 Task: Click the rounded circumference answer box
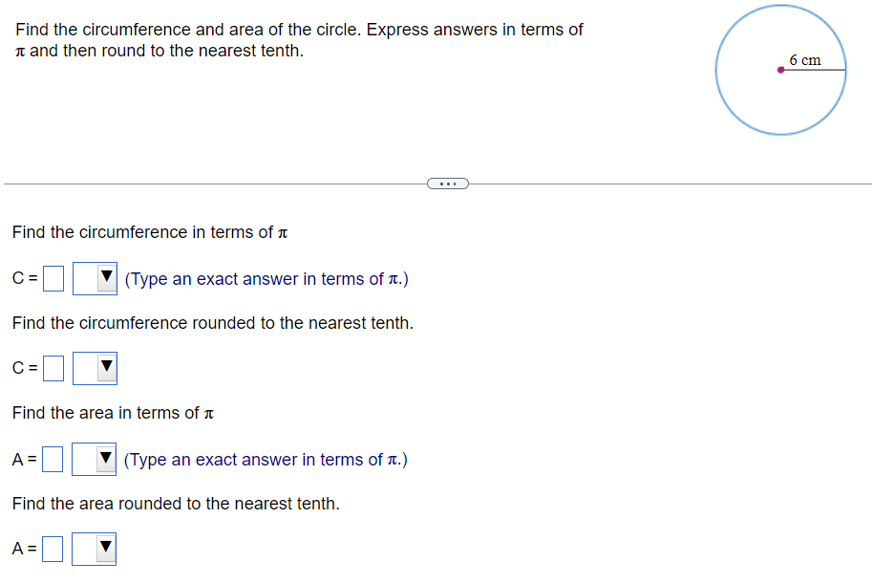coord(53,367)
